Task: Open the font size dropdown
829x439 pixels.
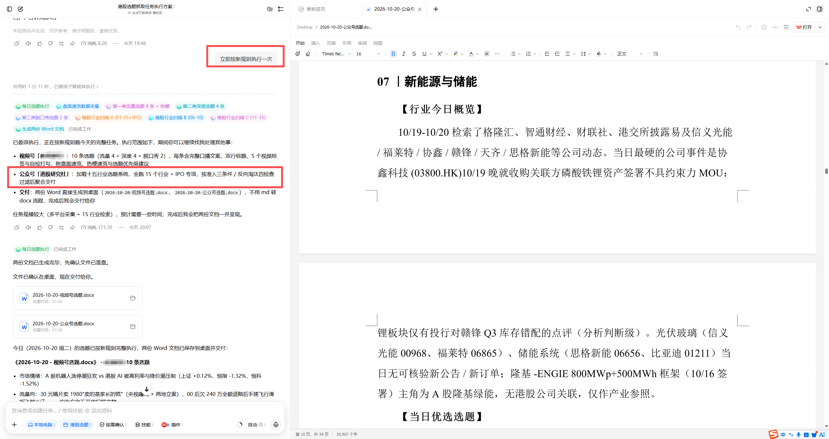Action: tap(368, 54)
